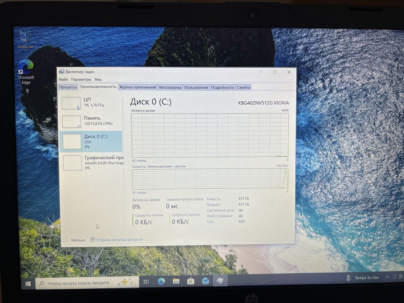Click the KBG40ZNV512G KIOXIA model text
The image size is (404, 303).
tap(263, 103)
